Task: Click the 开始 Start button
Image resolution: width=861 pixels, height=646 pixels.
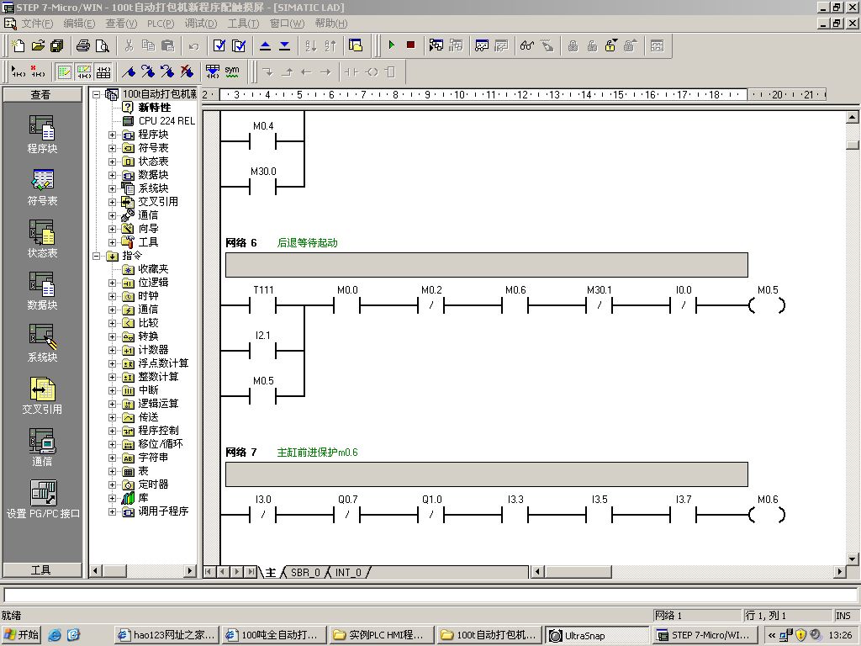Action: coord(21,635)
